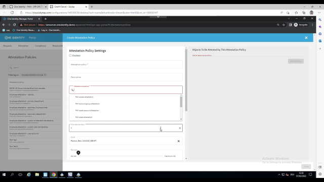The height and width of the screenshot is (182, 324).
Task: Close the Create Attestation Policy panel
Action: pos(306,38)
